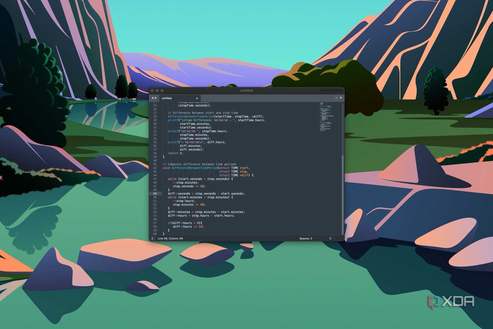Image resolution: width=493 pixels, height=329 pixels.
Task: Click the "void" keyword on line 42
Action: coord(166,168)
